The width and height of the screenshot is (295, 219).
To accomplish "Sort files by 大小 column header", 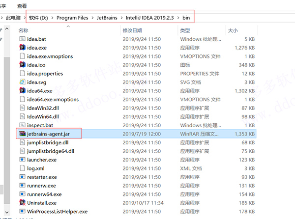I will (x=233, y=30).
